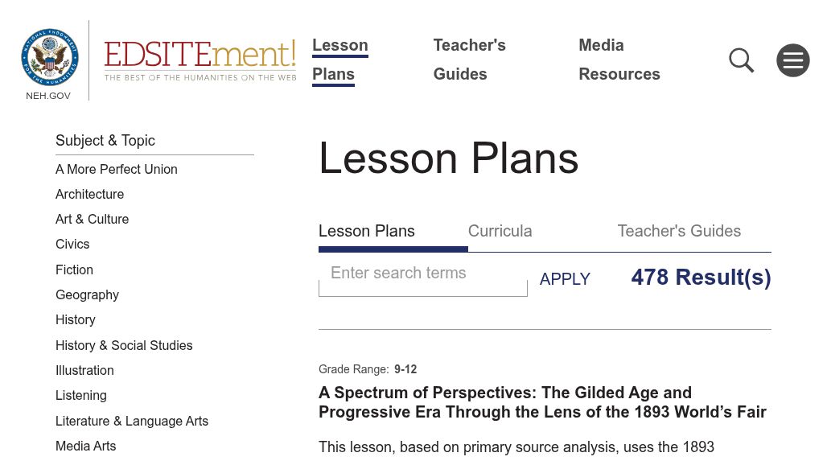Filter by Geography topic
Viewport: 827px width, 465px height.
tap(87, 294)
